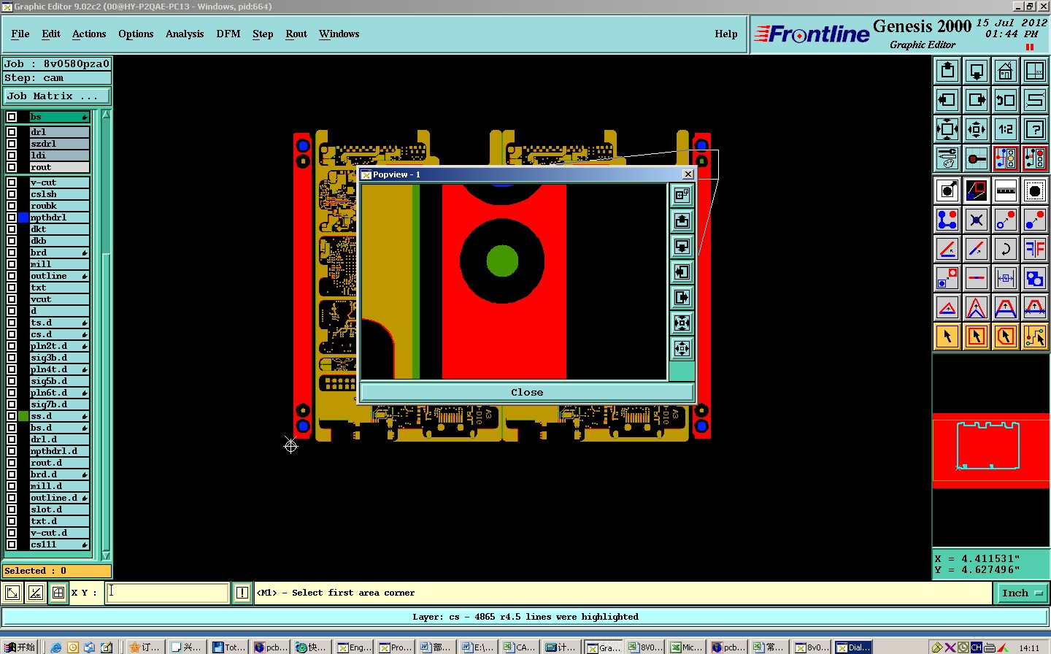The height and width of the screenshot is (654, 1051).
Task: Click the pan right icon
Action: pyautogui.click(x=977, y=100)
